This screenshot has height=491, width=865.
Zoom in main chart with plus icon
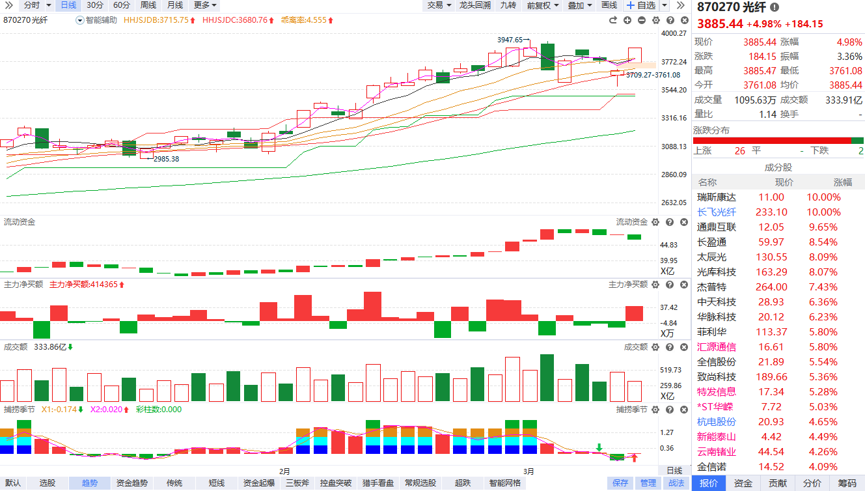point(627,20)
